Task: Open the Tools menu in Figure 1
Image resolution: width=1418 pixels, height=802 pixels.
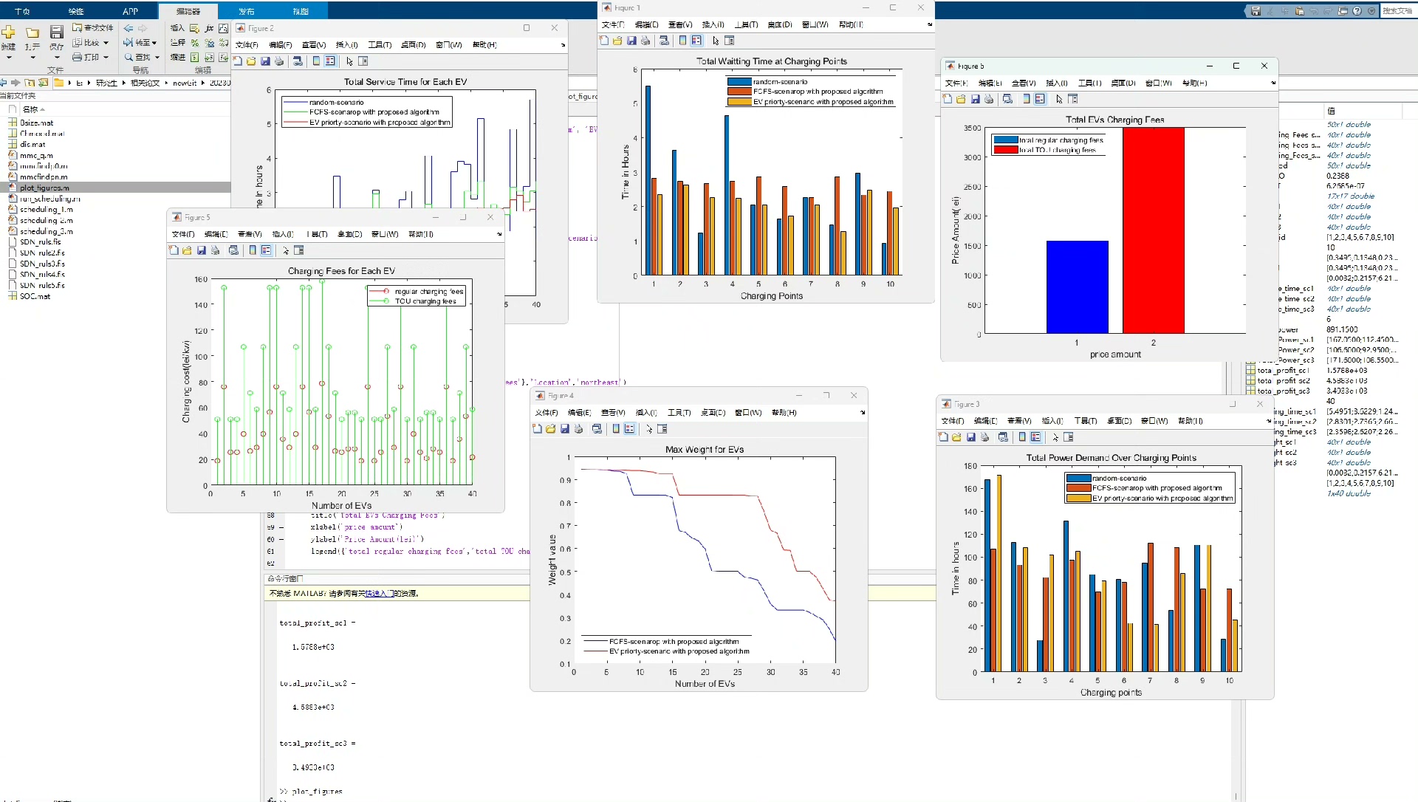Action: click(746, 24)
